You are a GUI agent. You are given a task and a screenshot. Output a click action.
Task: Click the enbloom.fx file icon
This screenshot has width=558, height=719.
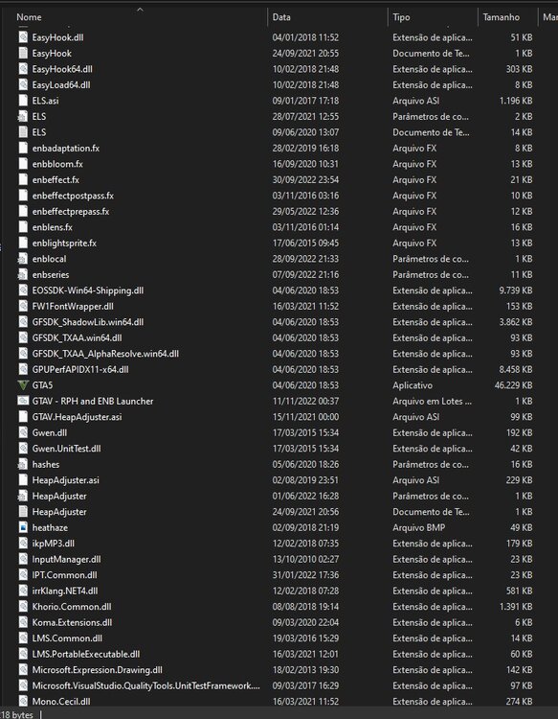coord(23,164)
